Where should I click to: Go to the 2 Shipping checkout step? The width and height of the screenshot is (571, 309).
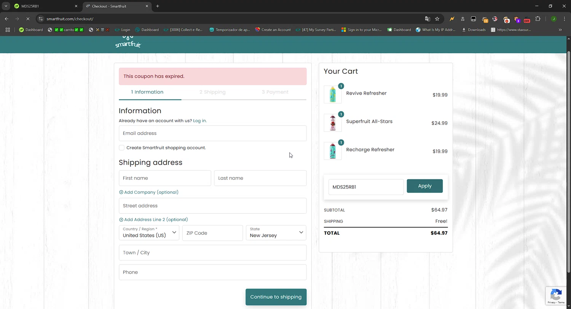point(212,92)
